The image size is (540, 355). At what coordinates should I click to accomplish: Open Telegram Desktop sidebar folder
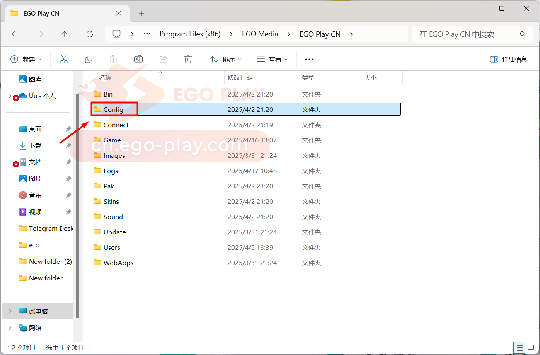coord(46,228)
